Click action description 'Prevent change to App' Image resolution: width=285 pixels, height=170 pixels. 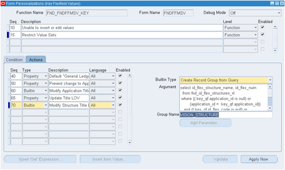click(69, 84)
